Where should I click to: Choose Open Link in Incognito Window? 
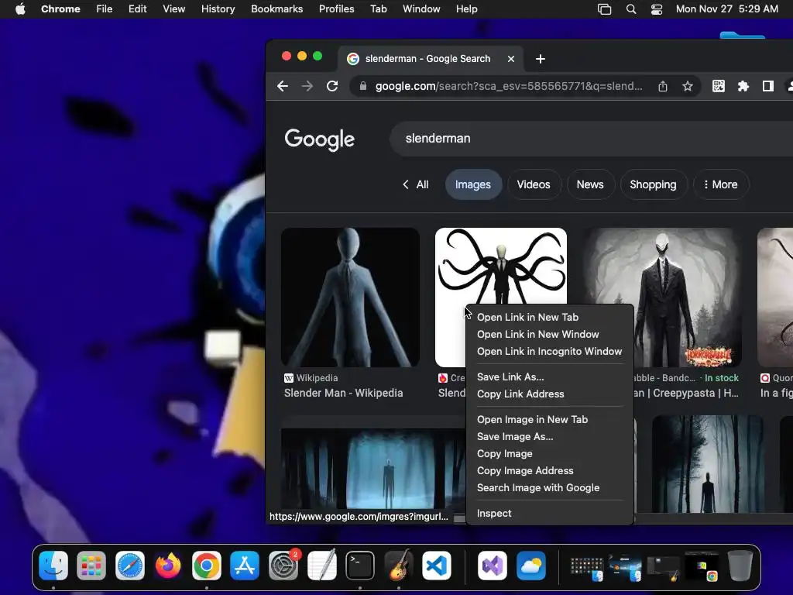[x=549, y=352]
